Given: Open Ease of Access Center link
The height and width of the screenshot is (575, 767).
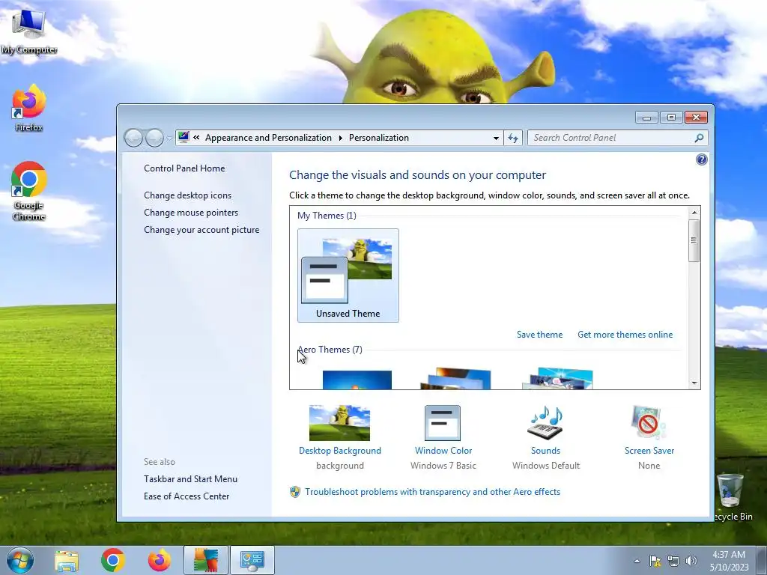Looking at the screenshot, I should pos(187,496).
